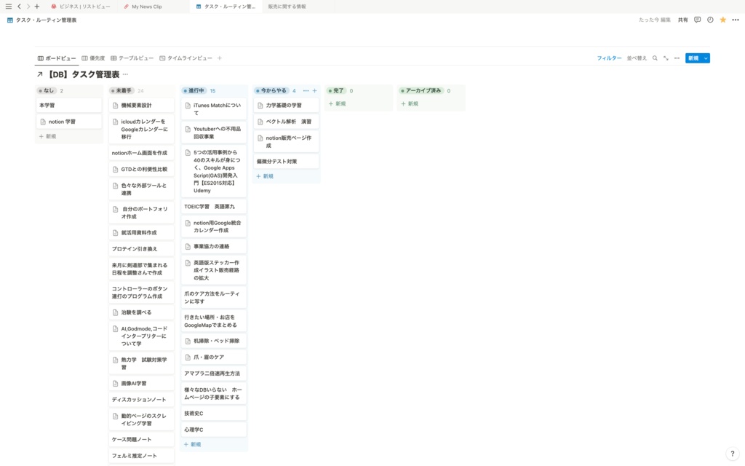Image resolution: width=745 pixels, height=466 pixels.
Task: Open the options dots next to database title
Action: click(125, 74)
